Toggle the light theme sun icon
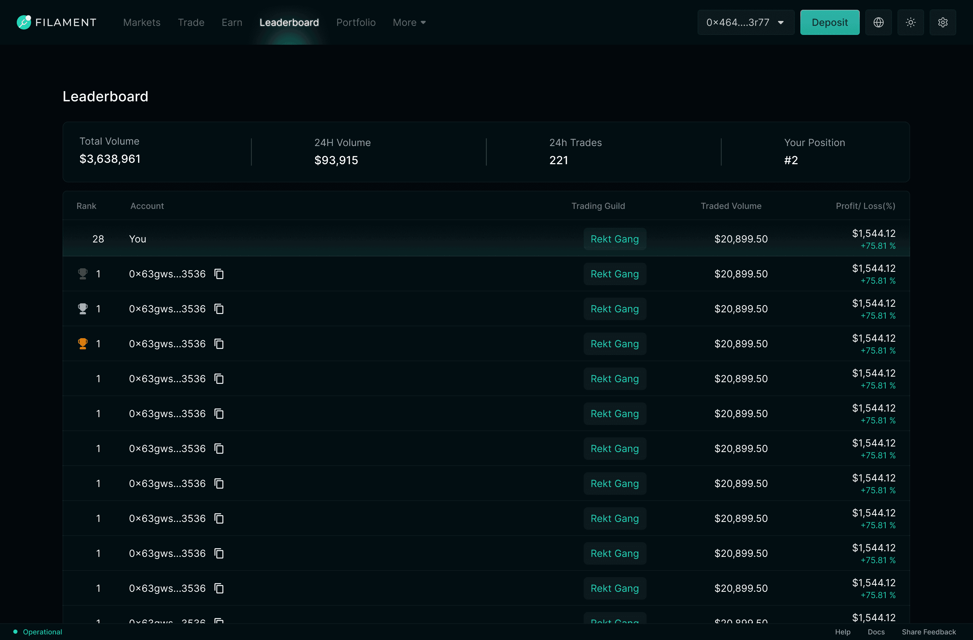 [910, 22]
